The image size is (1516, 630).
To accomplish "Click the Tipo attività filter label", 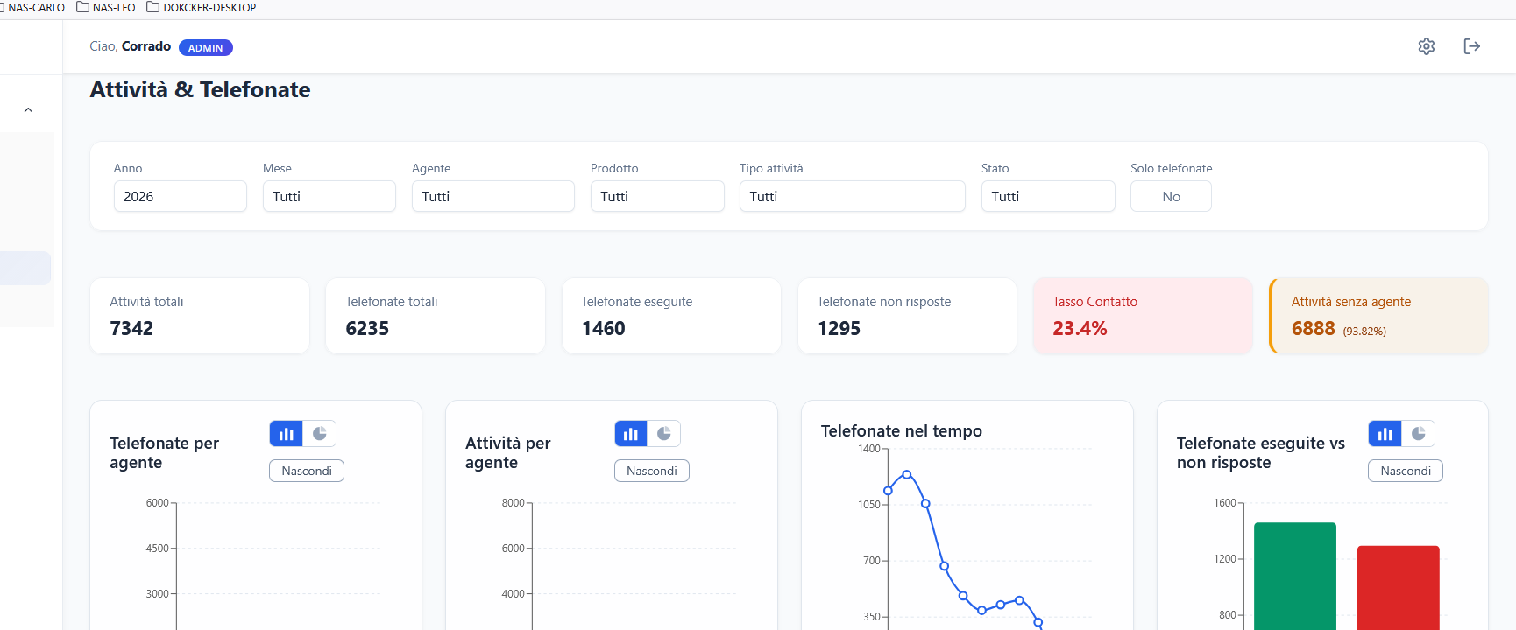I will click(x=771, y=168).
